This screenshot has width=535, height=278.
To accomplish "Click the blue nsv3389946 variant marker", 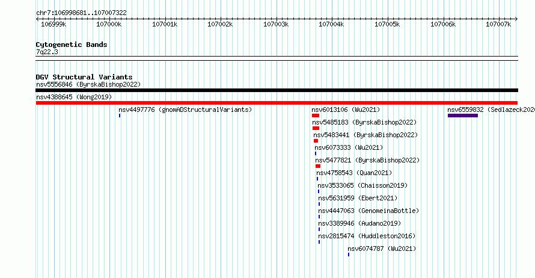I will point(319,229).
